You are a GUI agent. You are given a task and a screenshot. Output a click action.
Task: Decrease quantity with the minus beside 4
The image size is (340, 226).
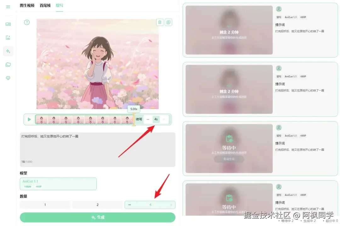coord(129,205)
